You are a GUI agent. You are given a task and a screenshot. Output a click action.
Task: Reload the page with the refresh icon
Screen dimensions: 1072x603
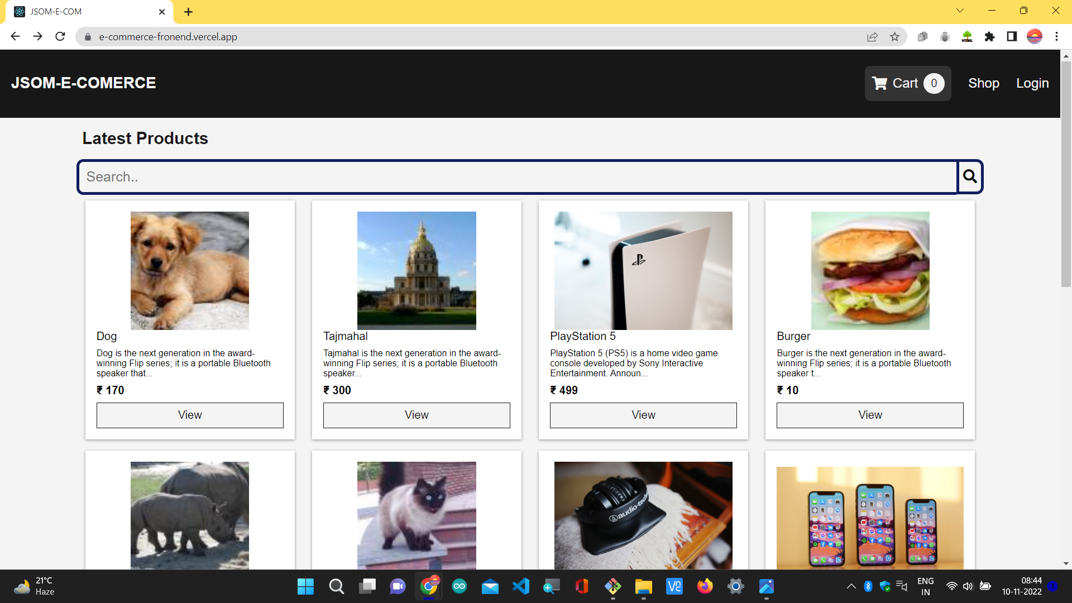[x=60, y=36]
